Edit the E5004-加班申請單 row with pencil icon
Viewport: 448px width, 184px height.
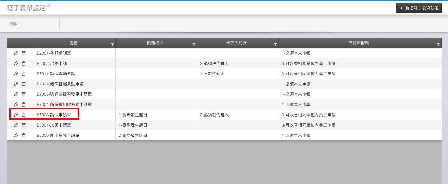point(16,125)
